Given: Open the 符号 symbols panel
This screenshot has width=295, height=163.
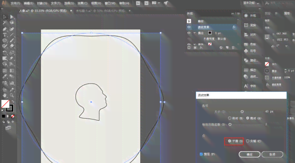Looking at the screenshot, I should [x=250, y=51].
